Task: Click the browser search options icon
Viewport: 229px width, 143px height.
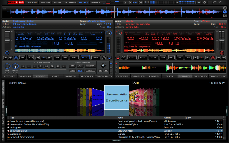Action: coord(135,83)
